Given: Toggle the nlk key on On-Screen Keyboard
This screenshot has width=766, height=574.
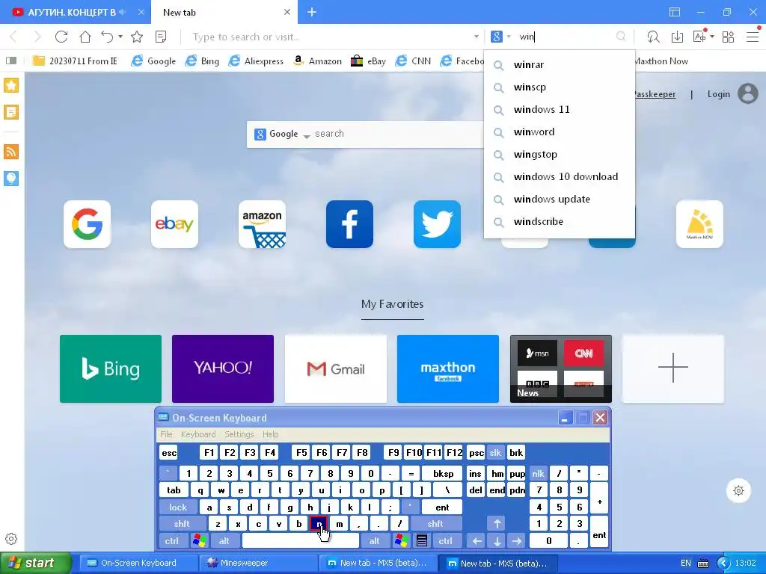Looking at the screenshot, I should pos(538,473).
